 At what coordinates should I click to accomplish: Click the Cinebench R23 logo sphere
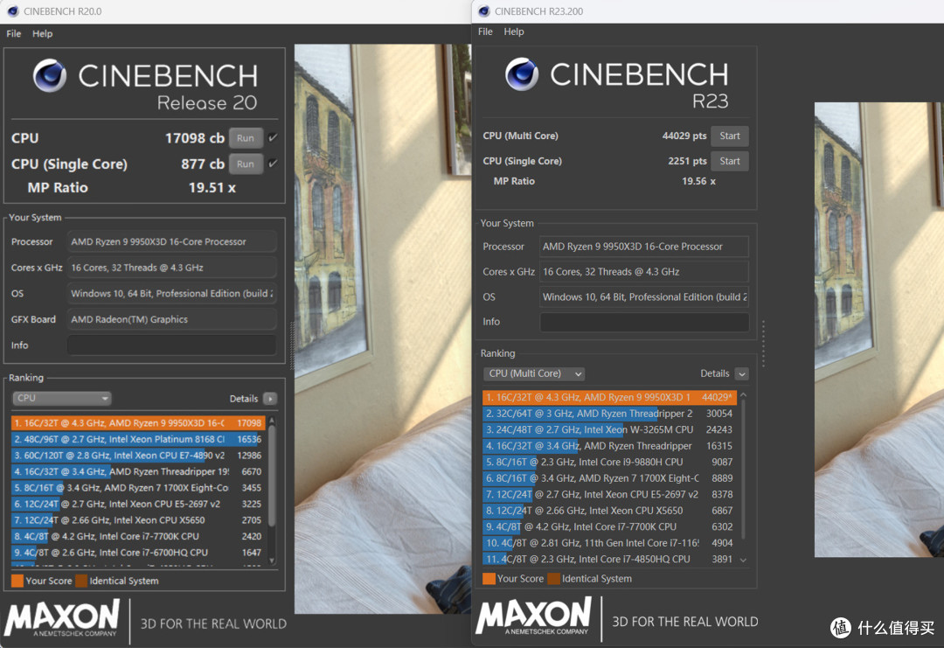pyautogui.click(x=521, y=74)
